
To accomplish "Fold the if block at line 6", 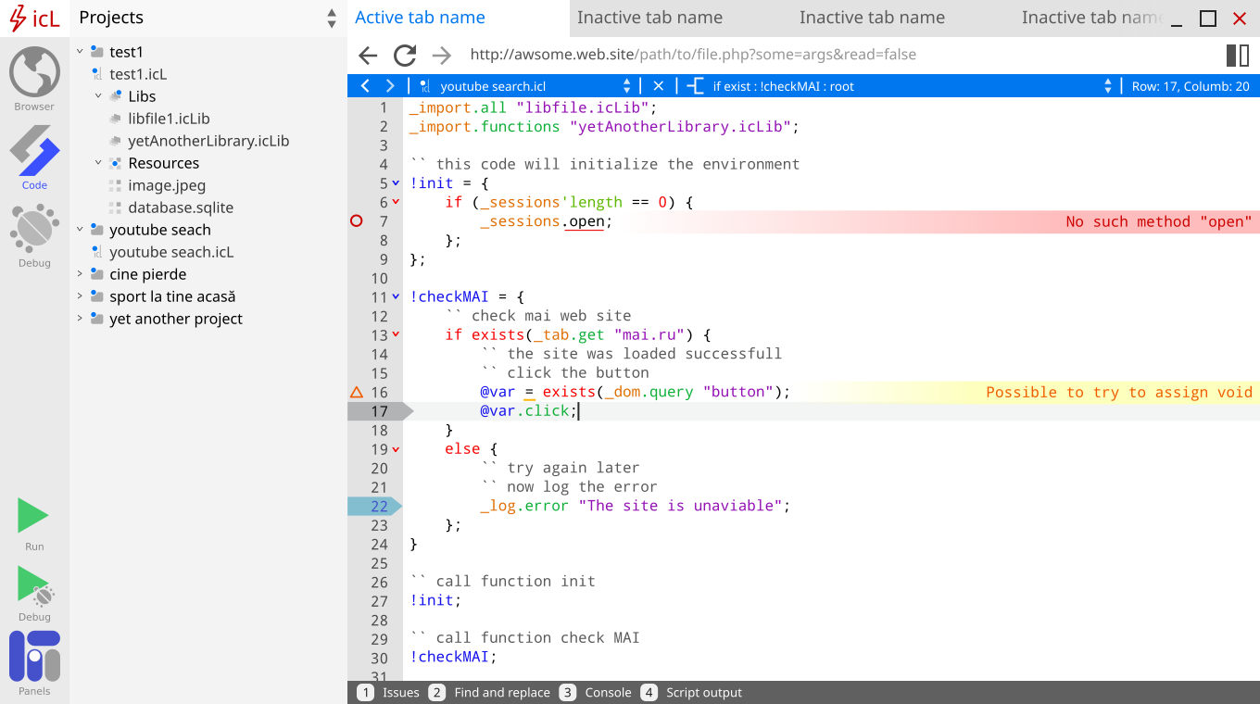I will tap(397, 202).
